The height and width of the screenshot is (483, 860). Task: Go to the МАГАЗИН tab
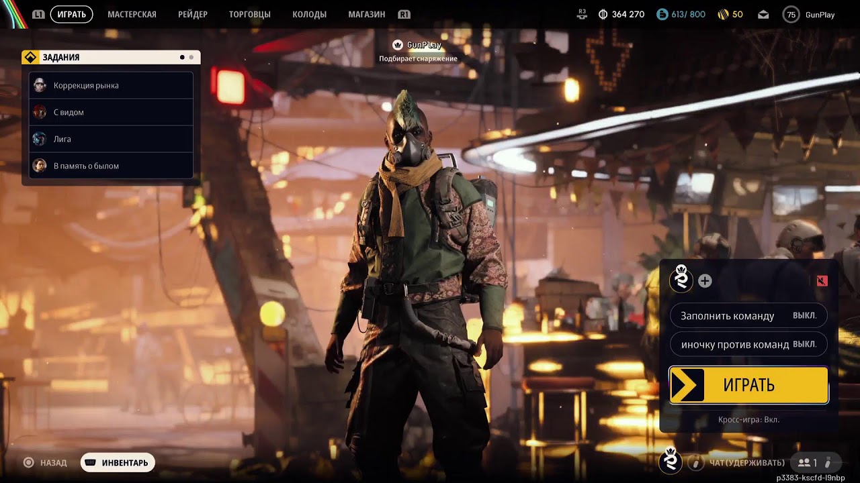click(x=367, y=14)
